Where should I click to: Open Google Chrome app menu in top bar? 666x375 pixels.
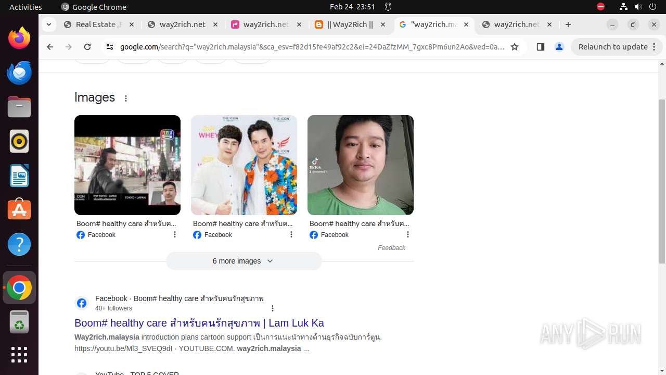click(x=94, y=7)
